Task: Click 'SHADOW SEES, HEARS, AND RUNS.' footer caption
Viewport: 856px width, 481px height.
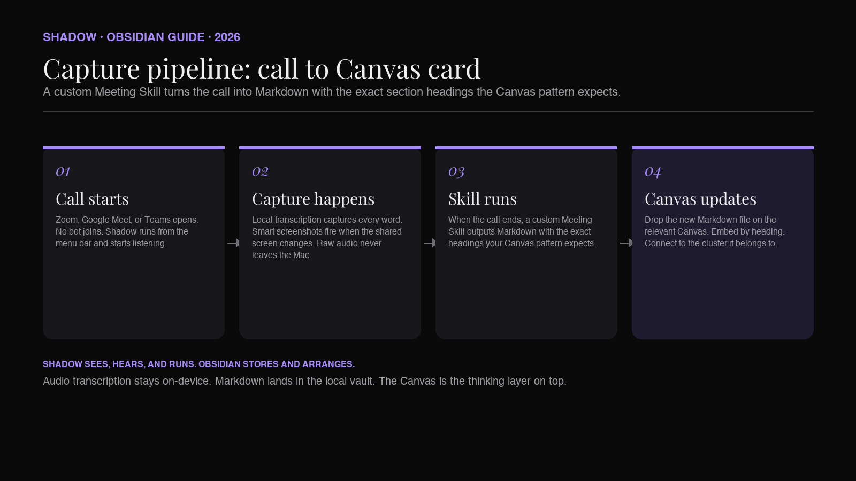Action: 119,364
